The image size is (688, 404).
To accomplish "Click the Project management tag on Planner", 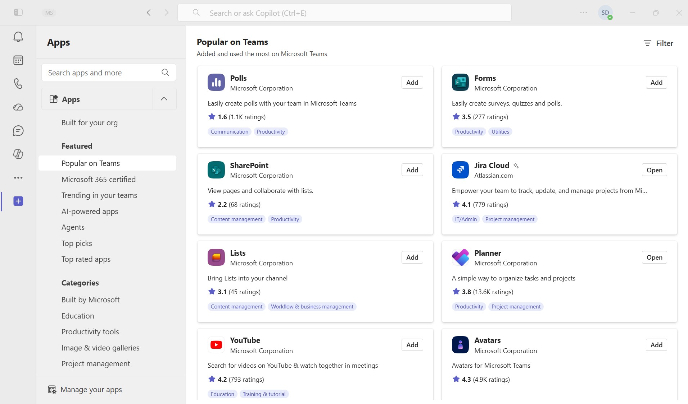I will [x=516, y=307].
